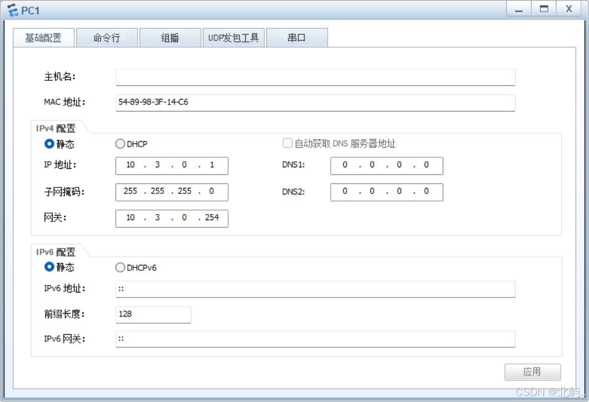This screenshot has height=402, width=589.
Task: Enable 自动获取 DNS 服务器地址 checkbox
Action: (x=288, y=143)
